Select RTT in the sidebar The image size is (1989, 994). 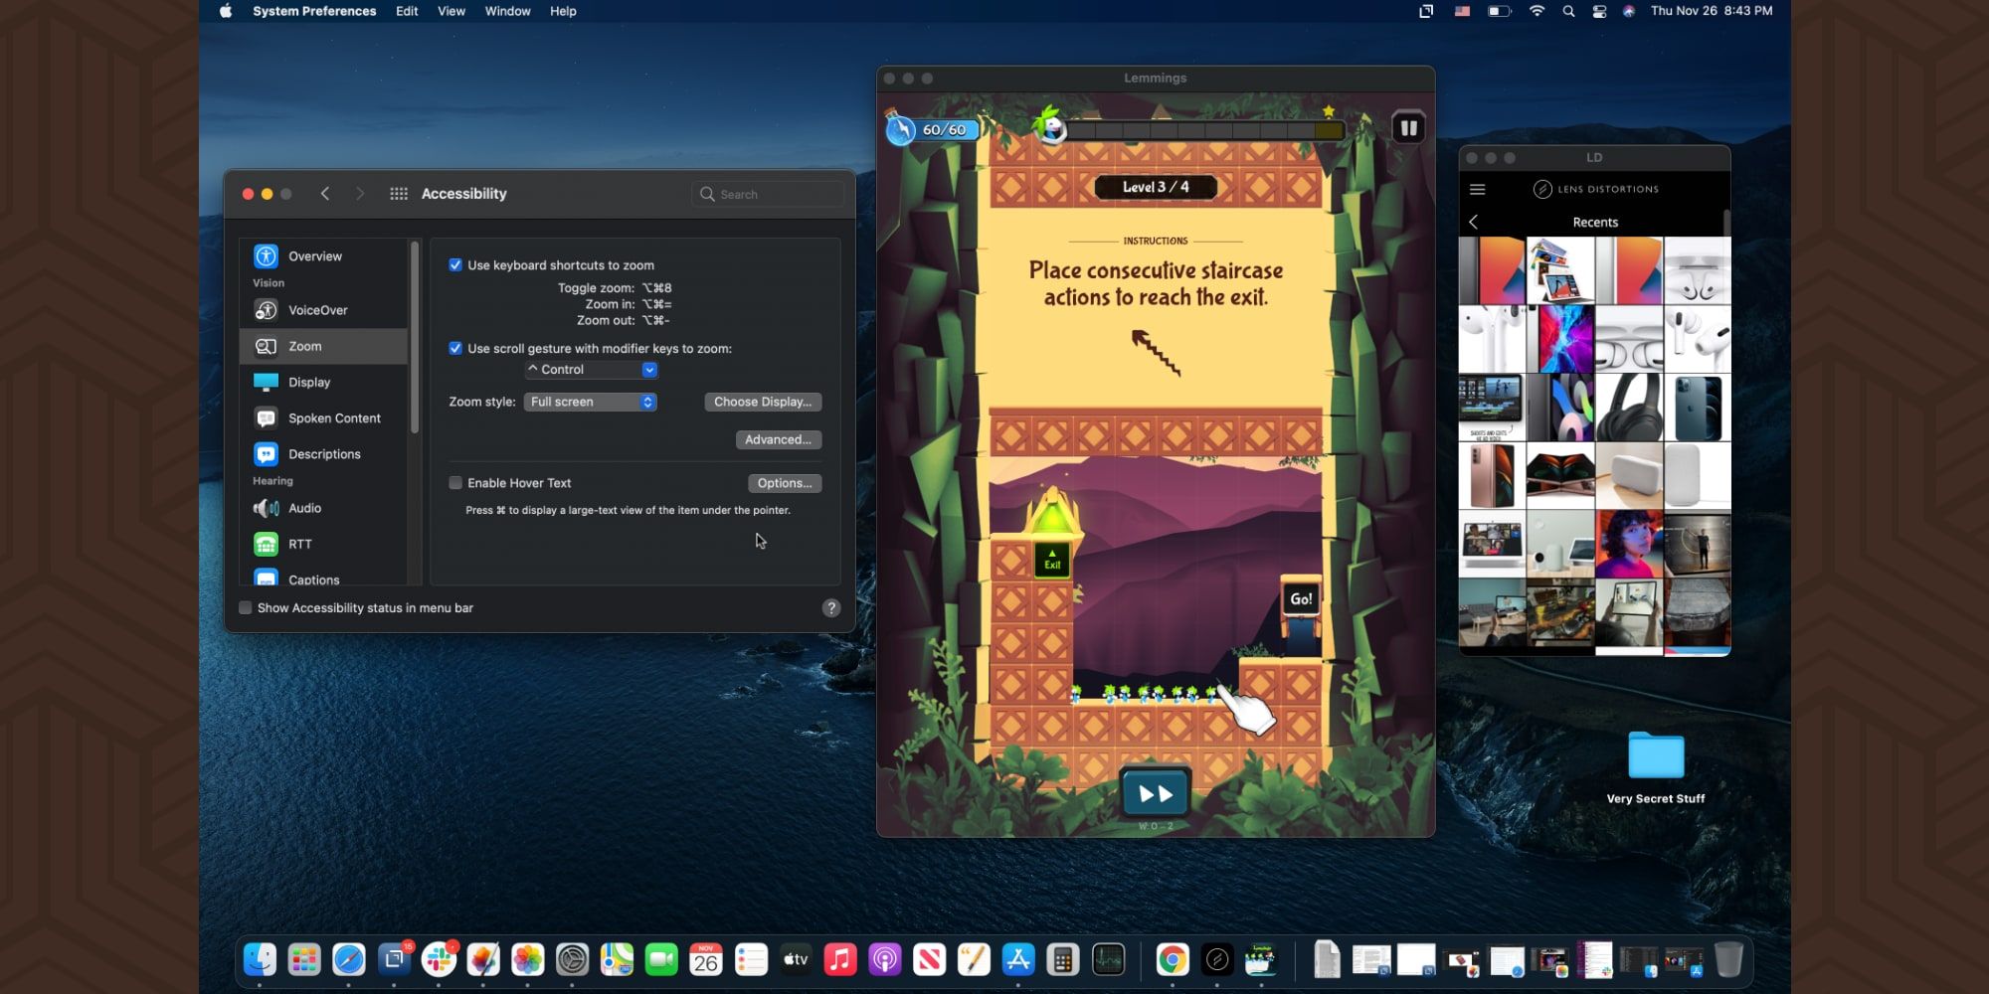(324, 544)
